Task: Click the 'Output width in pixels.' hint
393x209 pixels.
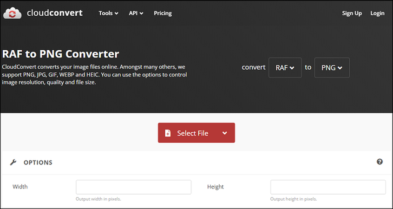Action: coord(98,199)
